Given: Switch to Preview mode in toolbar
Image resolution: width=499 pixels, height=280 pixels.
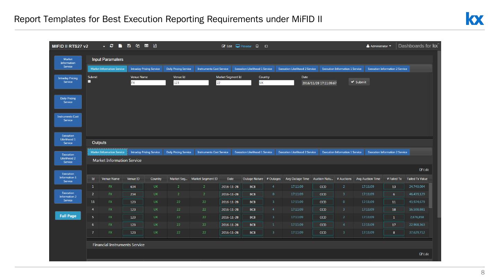Looking at the screenshot, I should point(244,46).
